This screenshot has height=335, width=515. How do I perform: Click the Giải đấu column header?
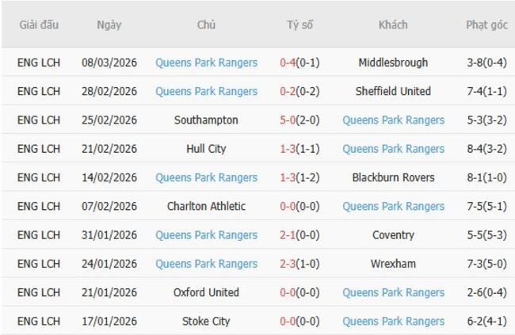pos(39,25)
